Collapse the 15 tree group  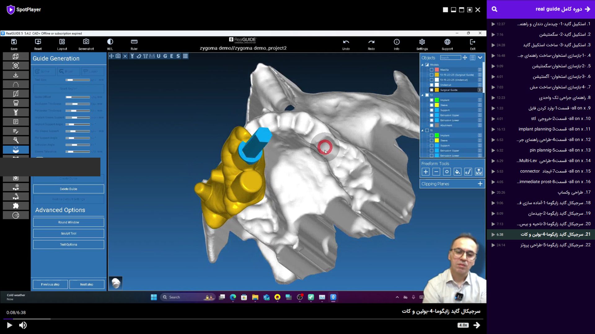422,131
